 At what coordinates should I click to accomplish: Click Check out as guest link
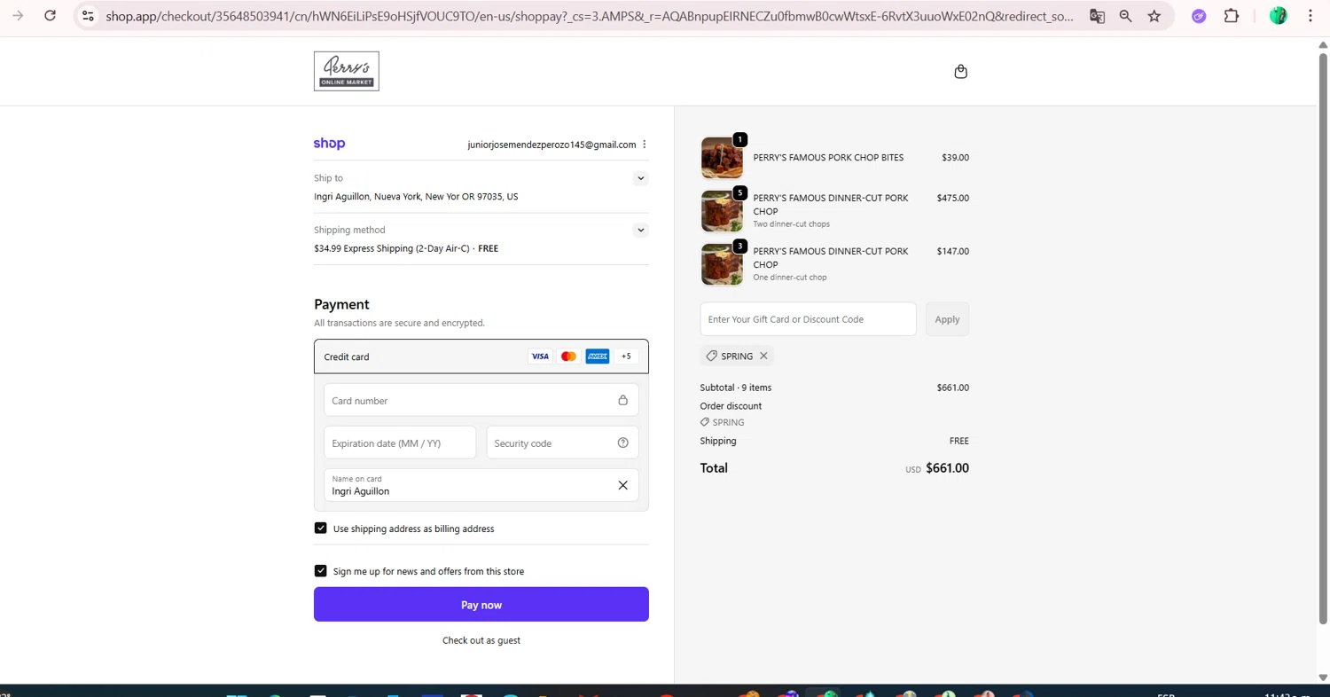pyautogui.click(x=481, y=640)
